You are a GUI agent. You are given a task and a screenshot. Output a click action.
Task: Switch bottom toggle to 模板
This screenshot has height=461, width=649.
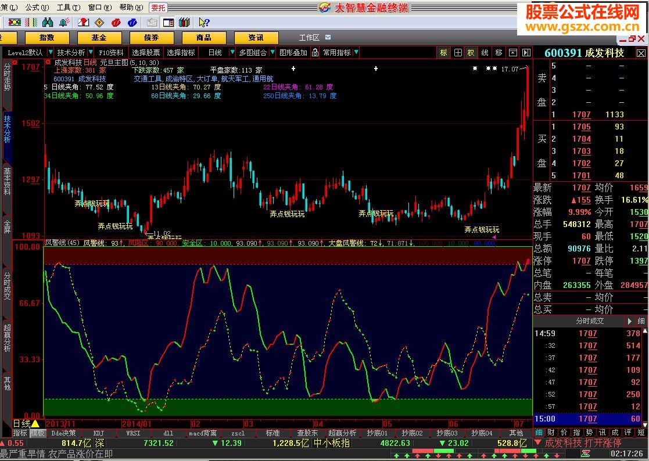click(37, 433)
